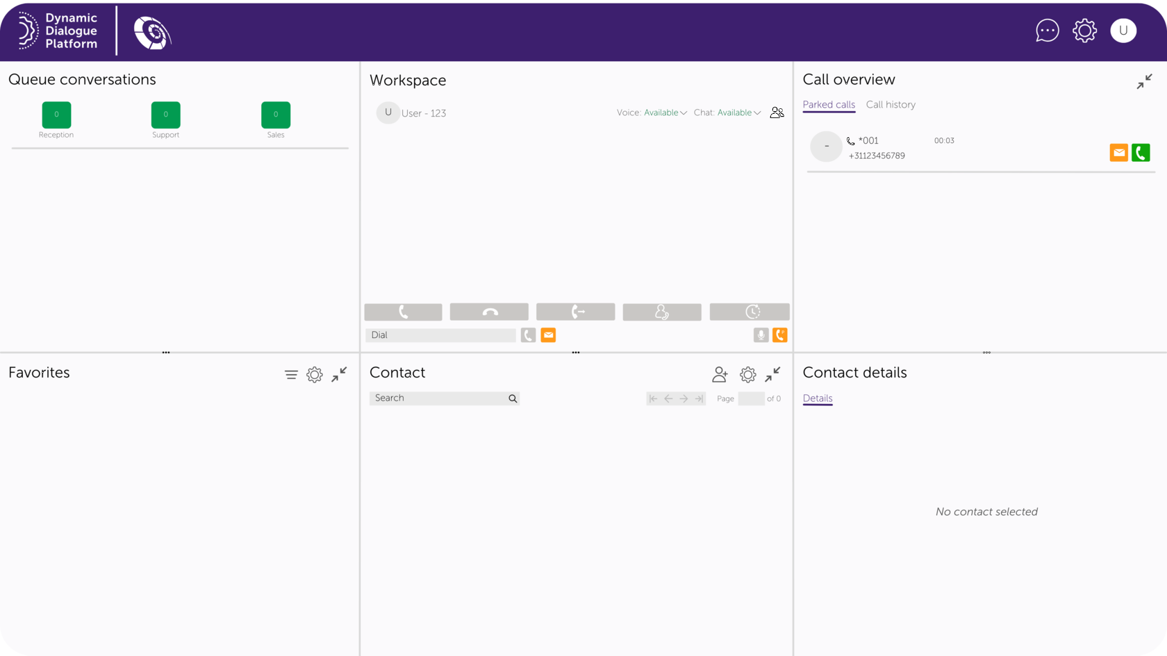Click the orange mail icon on parked call

click(x=1118, y=153)
